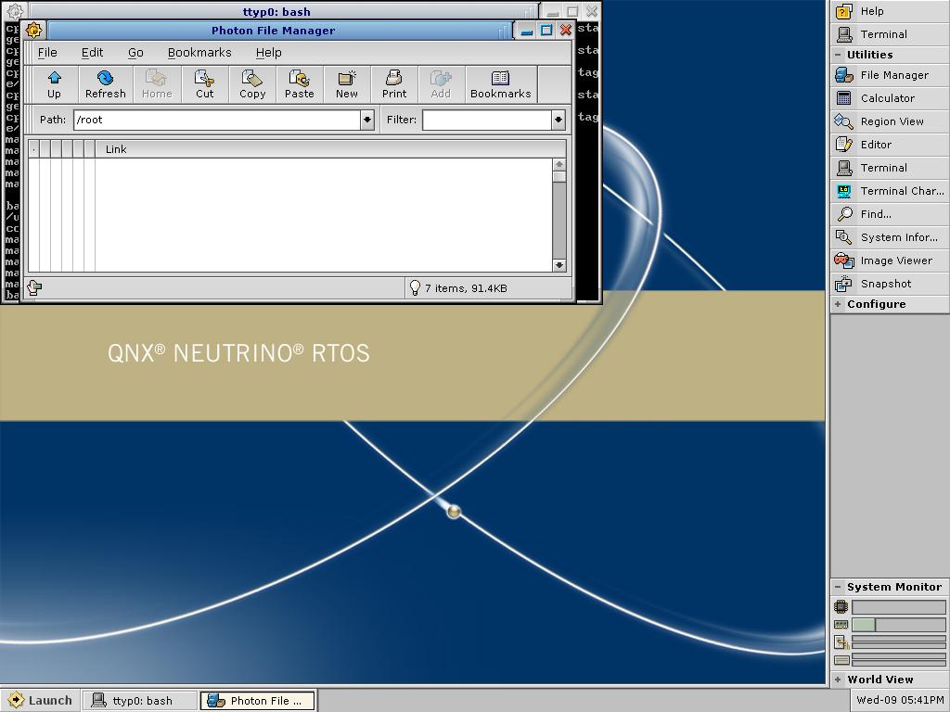Open the Bookmarks toolbar button
The width and height of the screenshot is (950, 712).
(500, 84)
